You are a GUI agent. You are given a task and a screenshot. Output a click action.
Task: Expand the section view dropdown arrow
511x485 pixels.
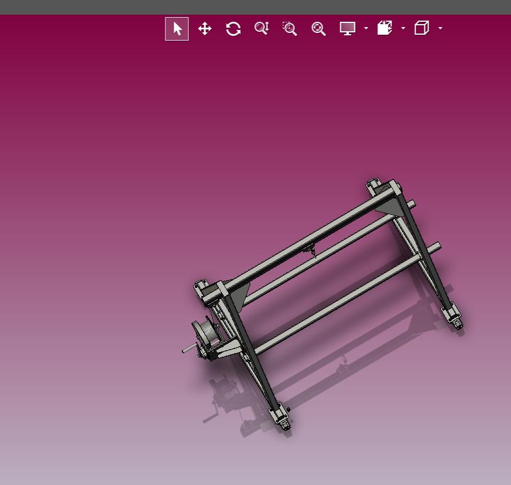tap(403, 28)
